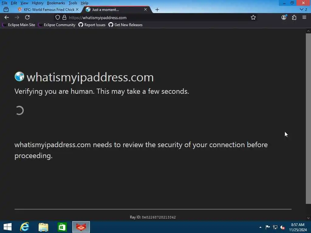The height and width of the screenshot is (233, 311).
Task: Switch to the KFC tab
Action: (x=48, y=9)
